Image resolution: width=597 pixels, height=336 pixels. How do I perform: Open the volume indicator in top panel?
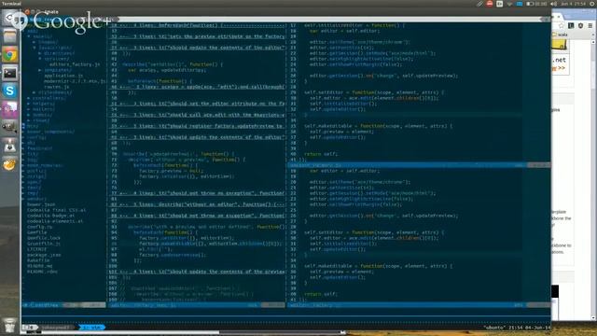553,4
